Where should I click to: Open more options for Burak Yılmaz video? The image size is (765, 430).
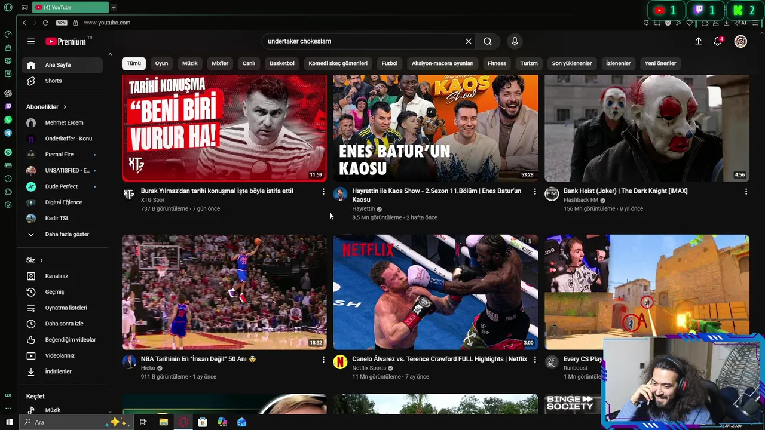click(323, 192)
